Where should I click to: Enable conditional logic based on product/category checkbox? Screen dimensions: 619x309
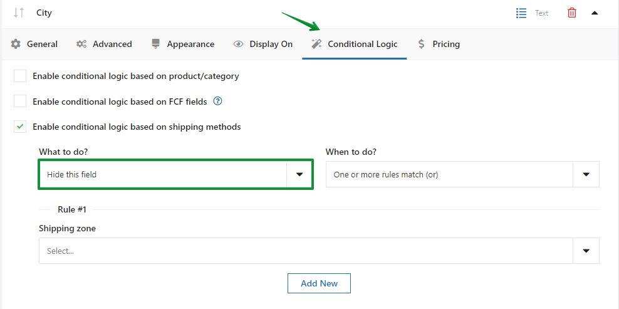click(20, 76)
